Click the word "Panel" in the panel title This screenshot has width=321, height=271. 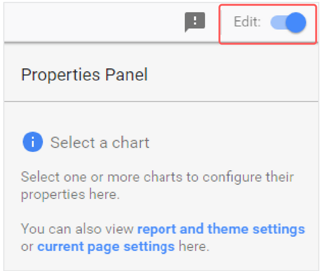coord(125,75)
